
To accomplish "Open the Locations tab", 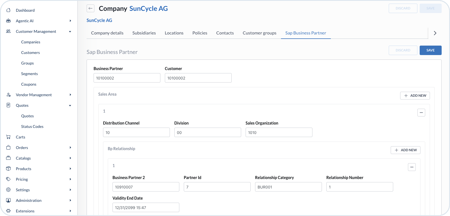I will (174, 33).
